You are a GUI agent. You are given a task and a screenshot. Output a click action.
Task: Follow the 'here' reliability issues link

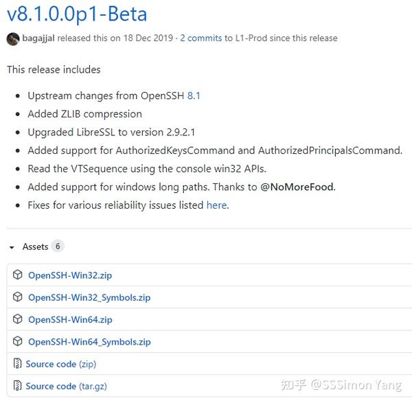click(216, 205)
